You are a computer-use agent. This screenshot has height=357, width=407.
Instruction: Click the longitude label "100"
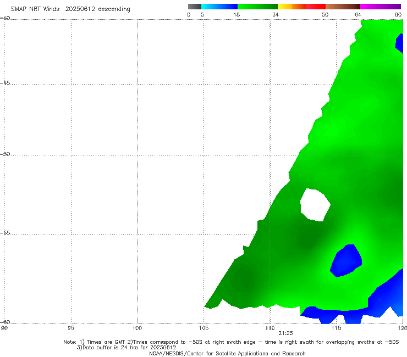pos(137,328)
